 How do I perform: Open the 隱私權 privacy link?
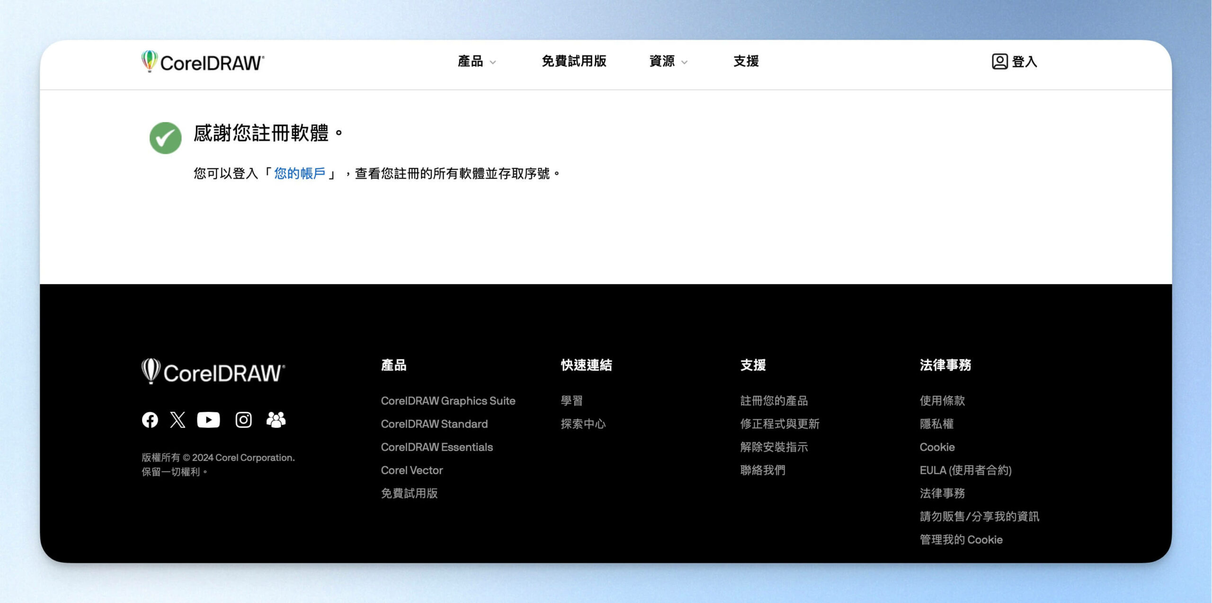936,424
